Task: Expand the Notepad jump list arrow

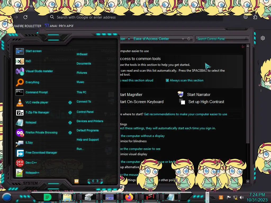Action: click(x=70, y=123)
